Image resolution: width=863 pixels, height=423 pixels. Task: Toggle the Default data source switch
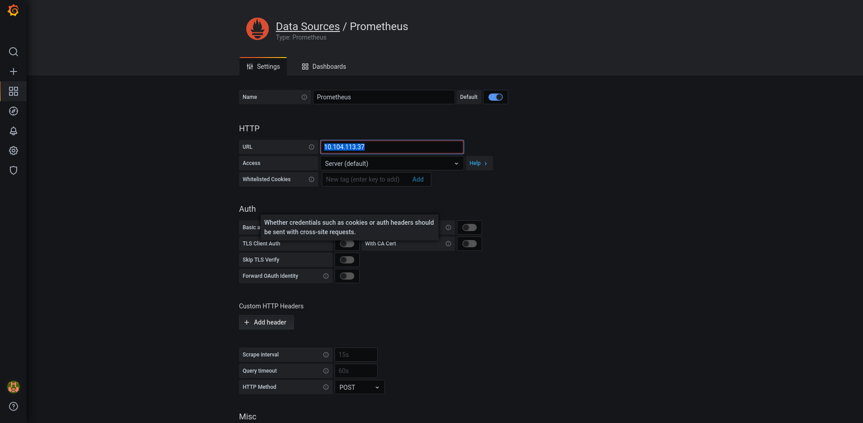496,97
